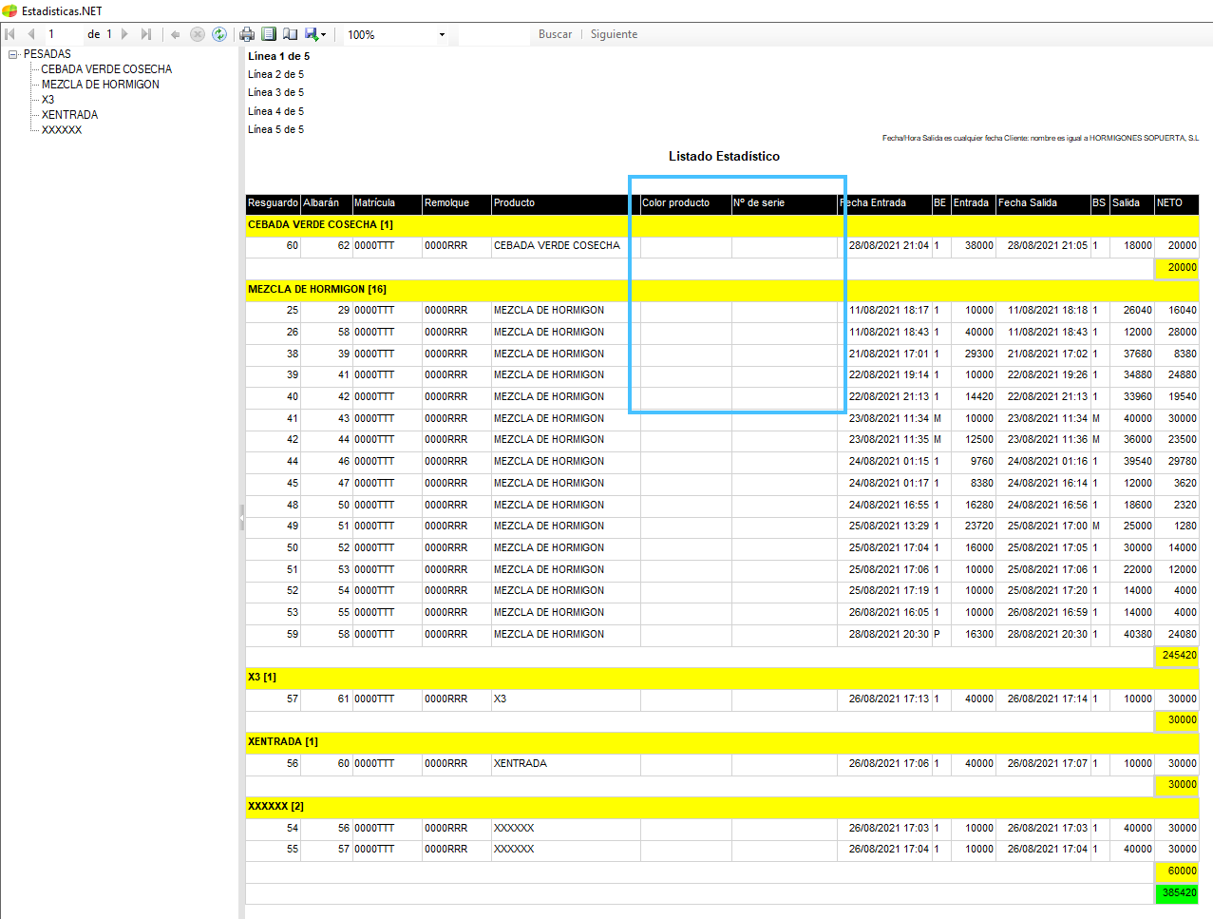This screenshot has width=1213, height=919.
Task: Click the 'MEZCLA DE HORMIGON [16]' group header
Action: [x=722, y=290]
